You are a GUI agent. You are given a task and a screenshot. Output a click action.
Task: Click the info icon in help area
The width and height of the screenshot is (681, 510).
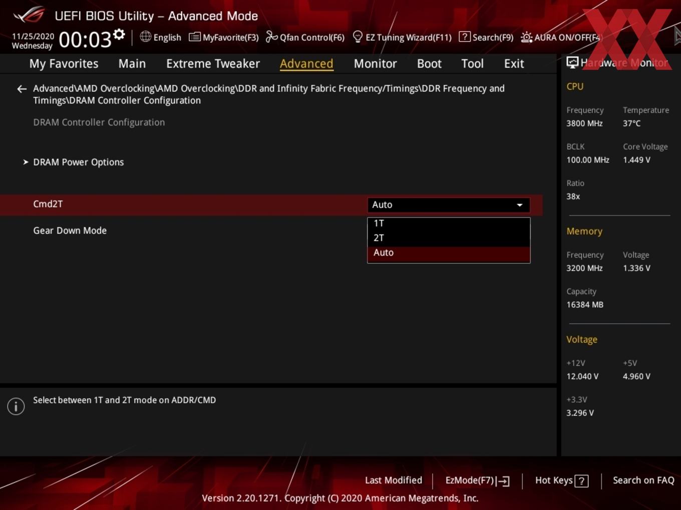click(16, 406)
